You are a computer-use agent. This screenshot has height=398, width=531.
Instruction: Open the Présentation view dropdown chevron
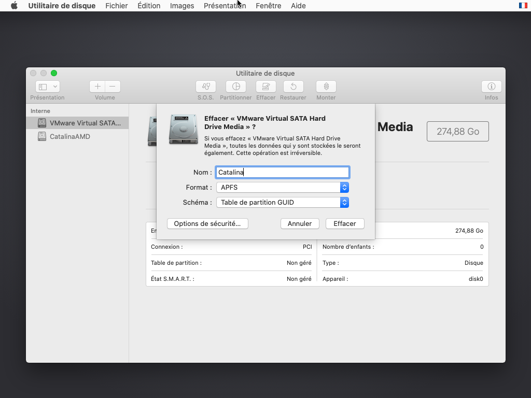55,87
